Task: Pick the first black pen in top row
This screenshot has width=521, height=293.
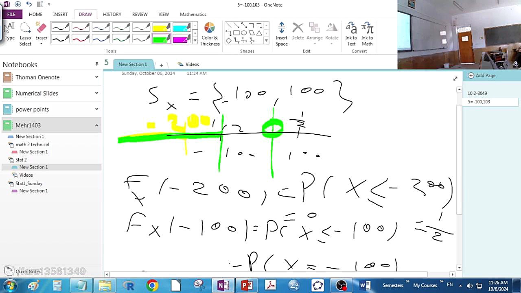Action: [60, 27]
